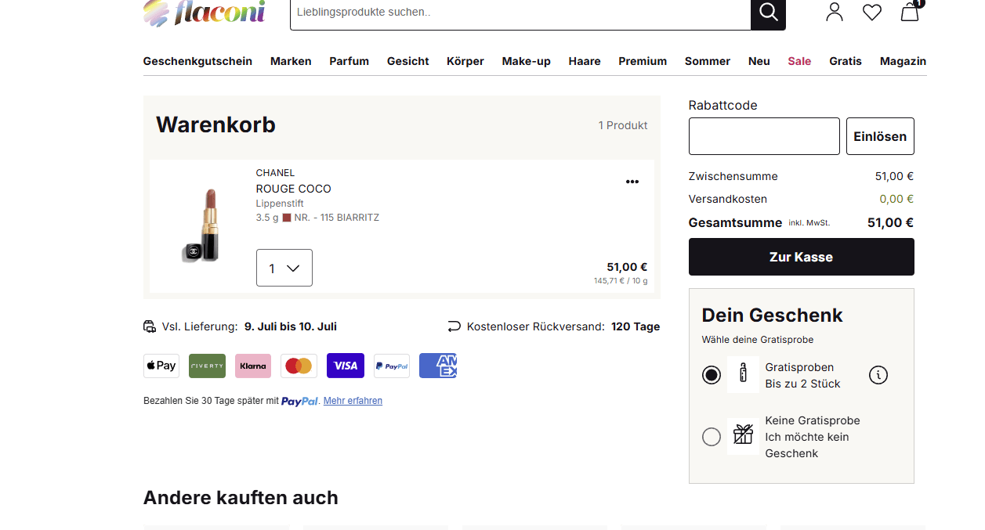Click the Einlösen button
This screenshot has height=530, width=985.
click(x=880, y=136)
